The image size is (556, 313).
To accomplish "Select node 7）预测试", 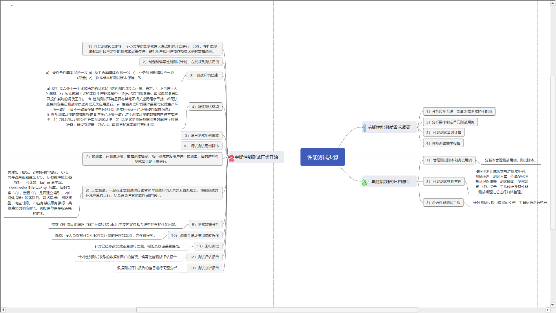I will click(152, 159).
